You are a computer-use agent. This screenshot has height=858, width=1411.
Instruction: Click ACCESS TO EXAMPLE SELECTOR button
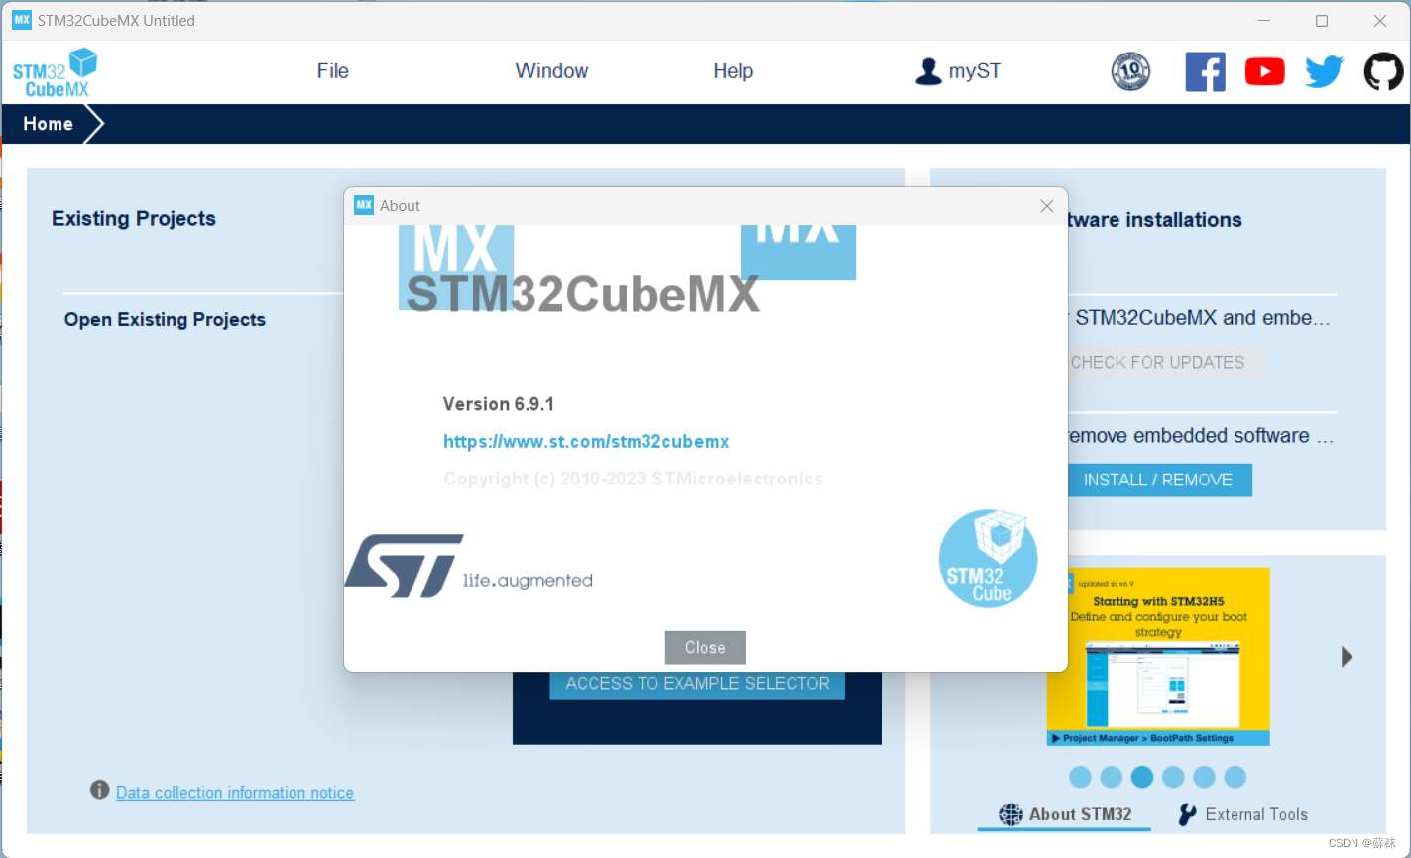pos(697,684)
